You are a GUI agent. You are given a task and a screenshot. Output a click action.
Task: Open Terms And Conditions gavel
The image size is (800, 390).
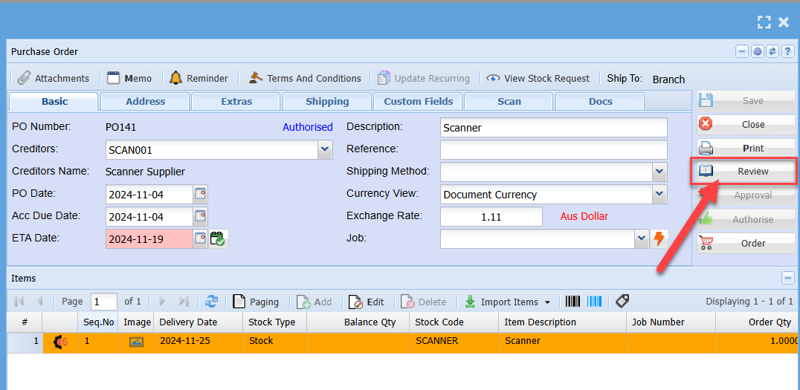point(256,78)
